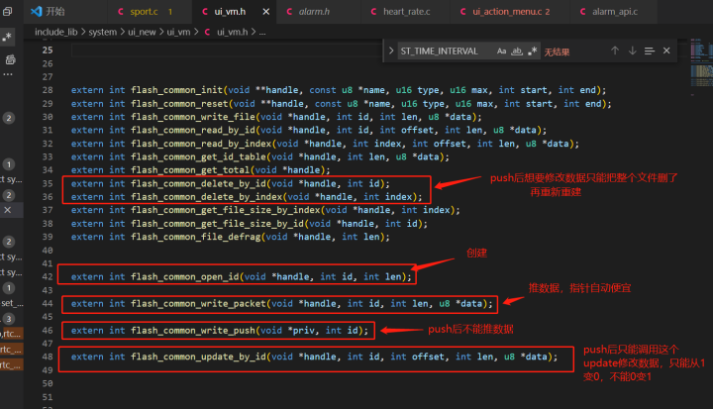Screen dimensions: 713x409
Task: Click the printer-like icon in the sidebar search panel
Action: [10, 59]
